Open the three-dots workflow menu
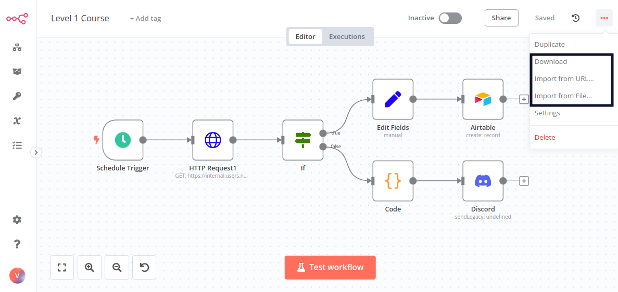This screenshot has width=618, height=292. (604, 18)
